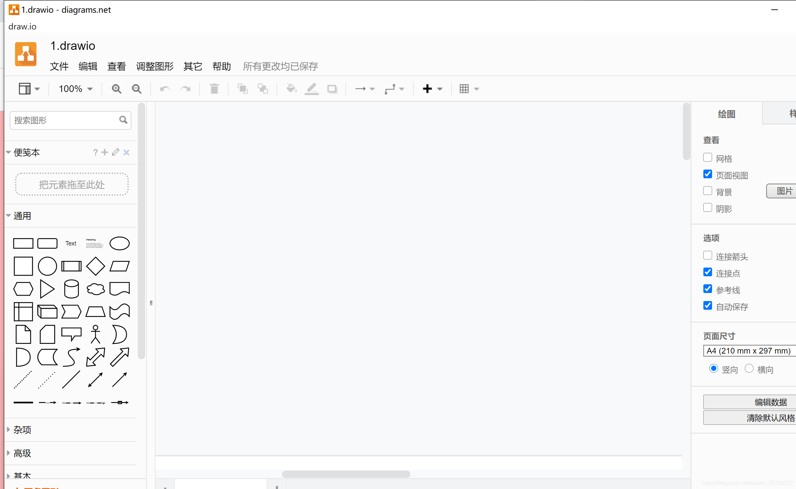
Task: Open the 文件 menu
Action: tap(59, 66)
